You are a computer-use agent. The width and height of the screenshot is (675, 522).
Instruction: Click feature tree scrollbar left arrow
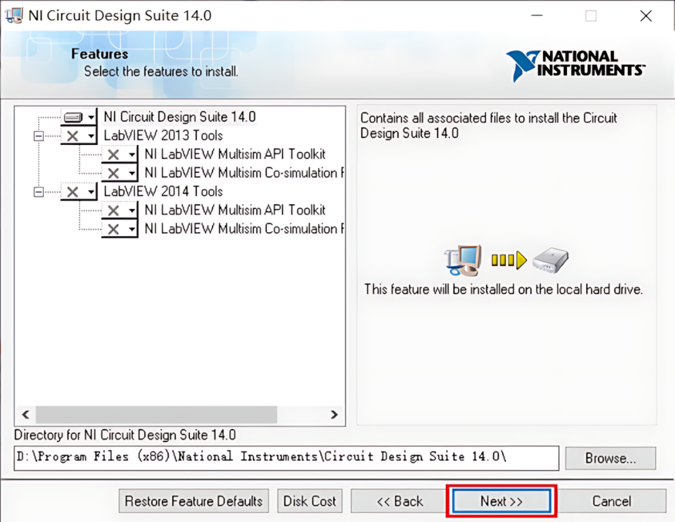[x=26, y=415]
